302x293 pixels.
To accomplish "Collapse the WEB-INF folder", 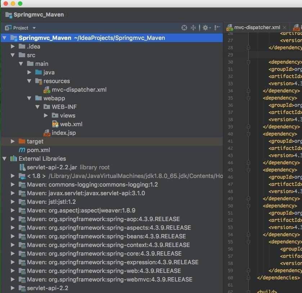I will [x=37, y=107].
